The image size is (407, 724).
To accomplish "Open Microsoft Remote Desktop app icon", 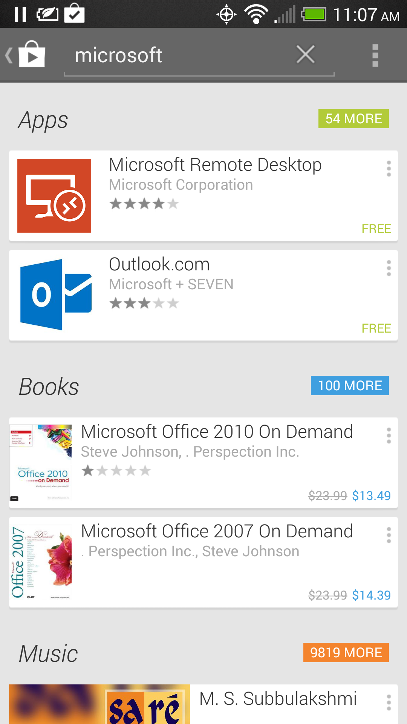I will point(54,196).
